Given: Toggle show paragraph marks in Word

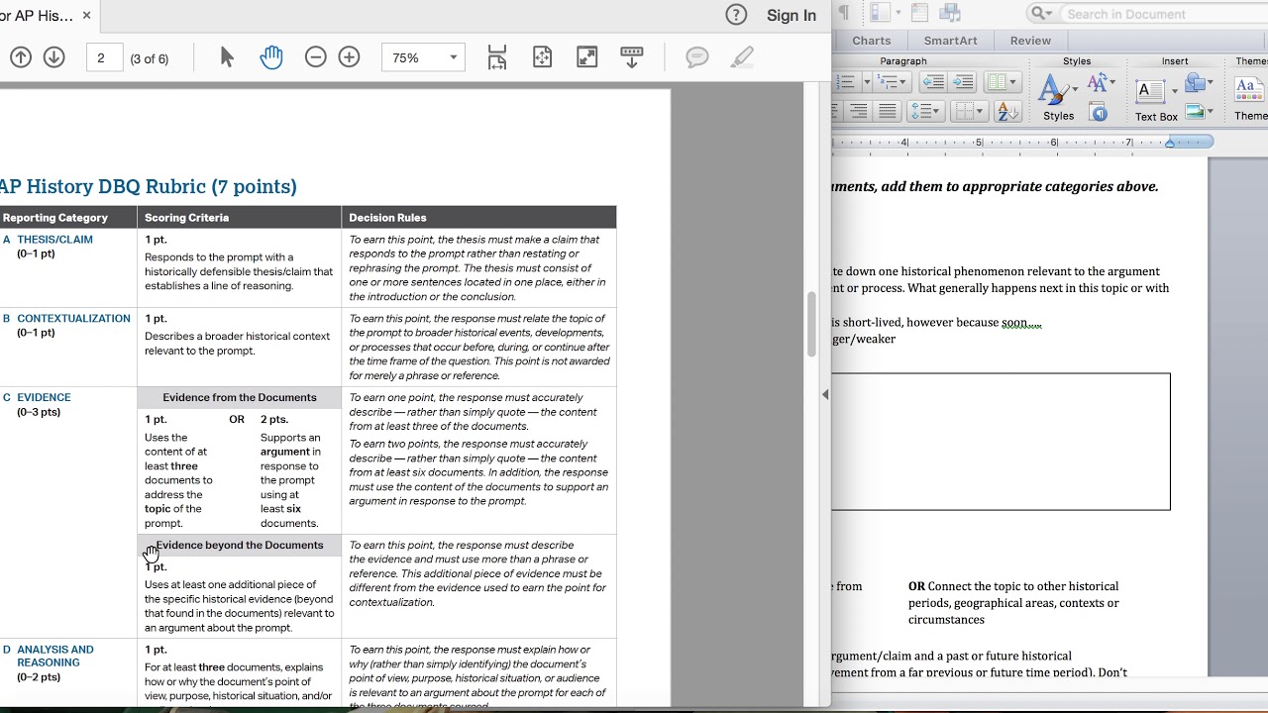Looking at the screenshot, I should click(844, 13).
